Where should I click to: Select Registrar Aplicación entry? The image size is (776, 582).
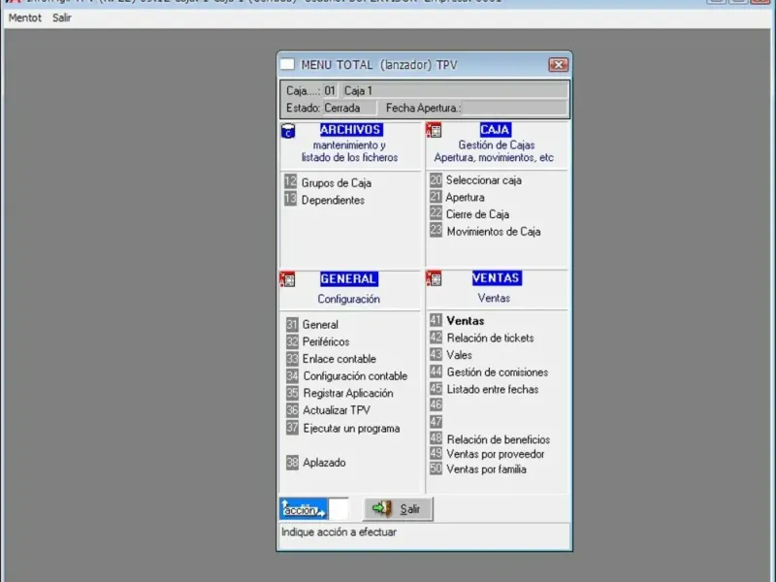click(348, 394)
